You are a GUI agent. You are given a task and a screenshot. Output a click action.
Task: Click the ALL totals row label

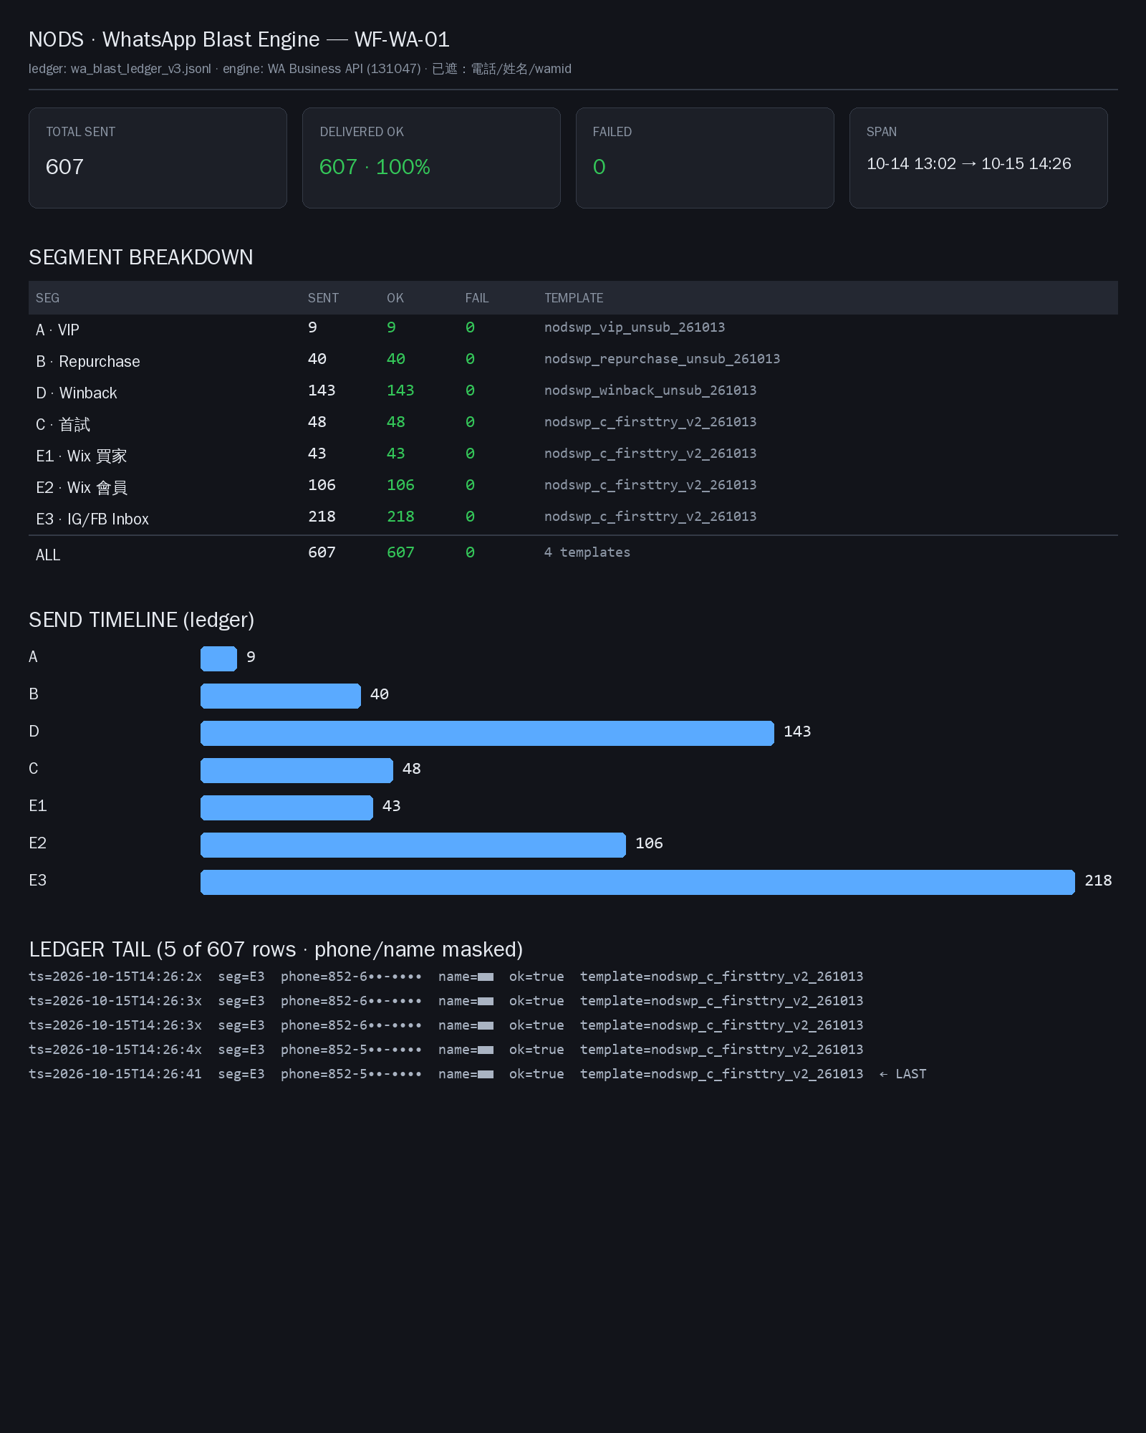coord(48,555)
